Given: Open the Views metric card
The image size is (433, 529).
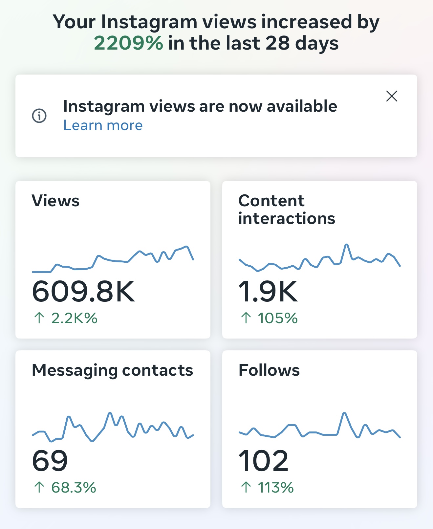Looking at the screenshot, I should (113, 260).
